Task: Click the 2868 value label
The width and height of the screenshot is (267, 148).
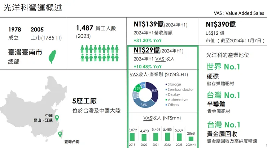Action: pyautogui.click(x=191, y=133)
